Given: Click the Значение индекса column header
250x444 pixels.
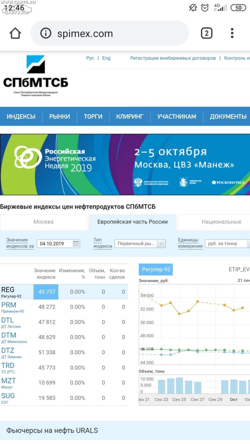Looking at the screenshot, I should tap(45, 274).
